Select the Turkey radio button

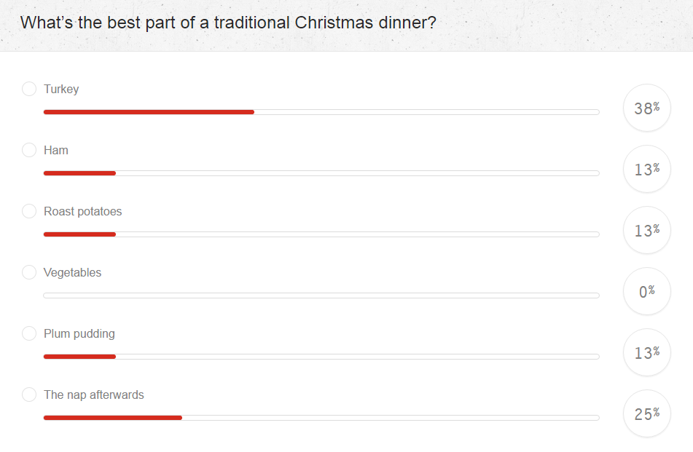point(29,88)
